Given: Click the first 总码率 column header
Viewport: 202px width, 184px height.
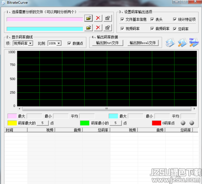Looking at the screenshot, I should click(96, 130).
